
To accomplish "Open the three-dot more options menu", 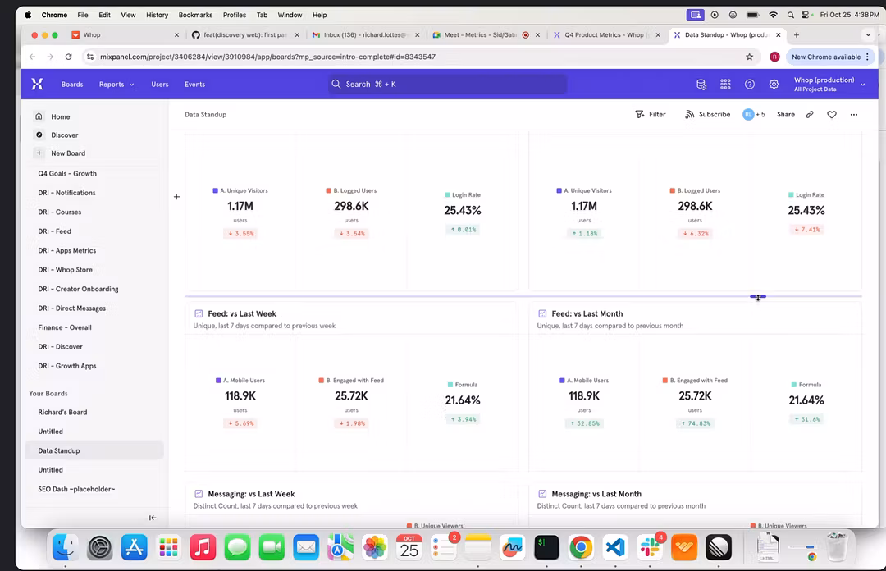I will [x=854, y=115].
